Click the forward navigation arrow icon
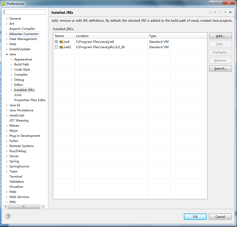The height and width of the screenshot is (227, 237). pyautogui.click(x=220, y=12)
